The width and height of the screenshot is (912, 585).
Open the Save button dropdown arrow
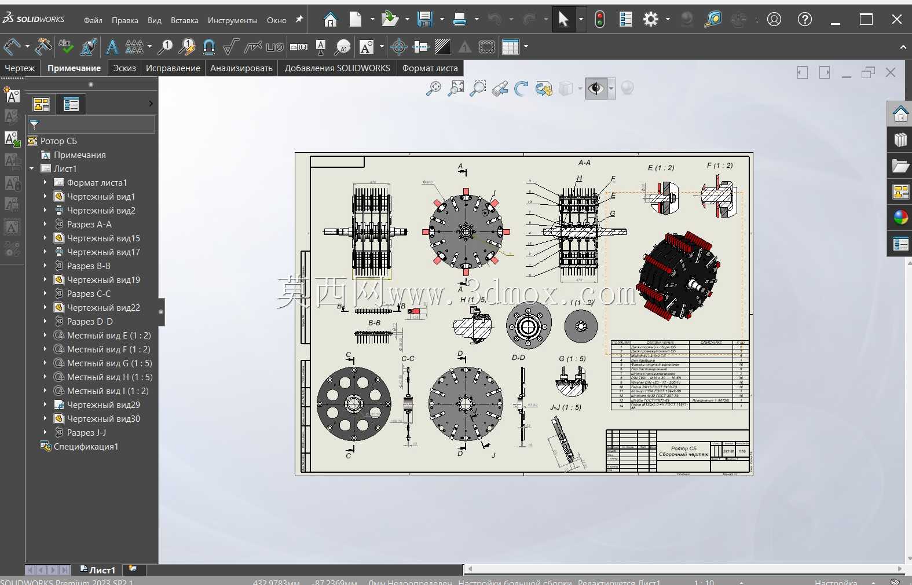point(442,20)
